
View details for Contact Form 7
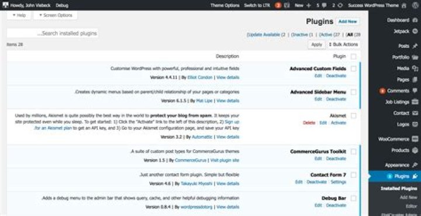point(227,183)
